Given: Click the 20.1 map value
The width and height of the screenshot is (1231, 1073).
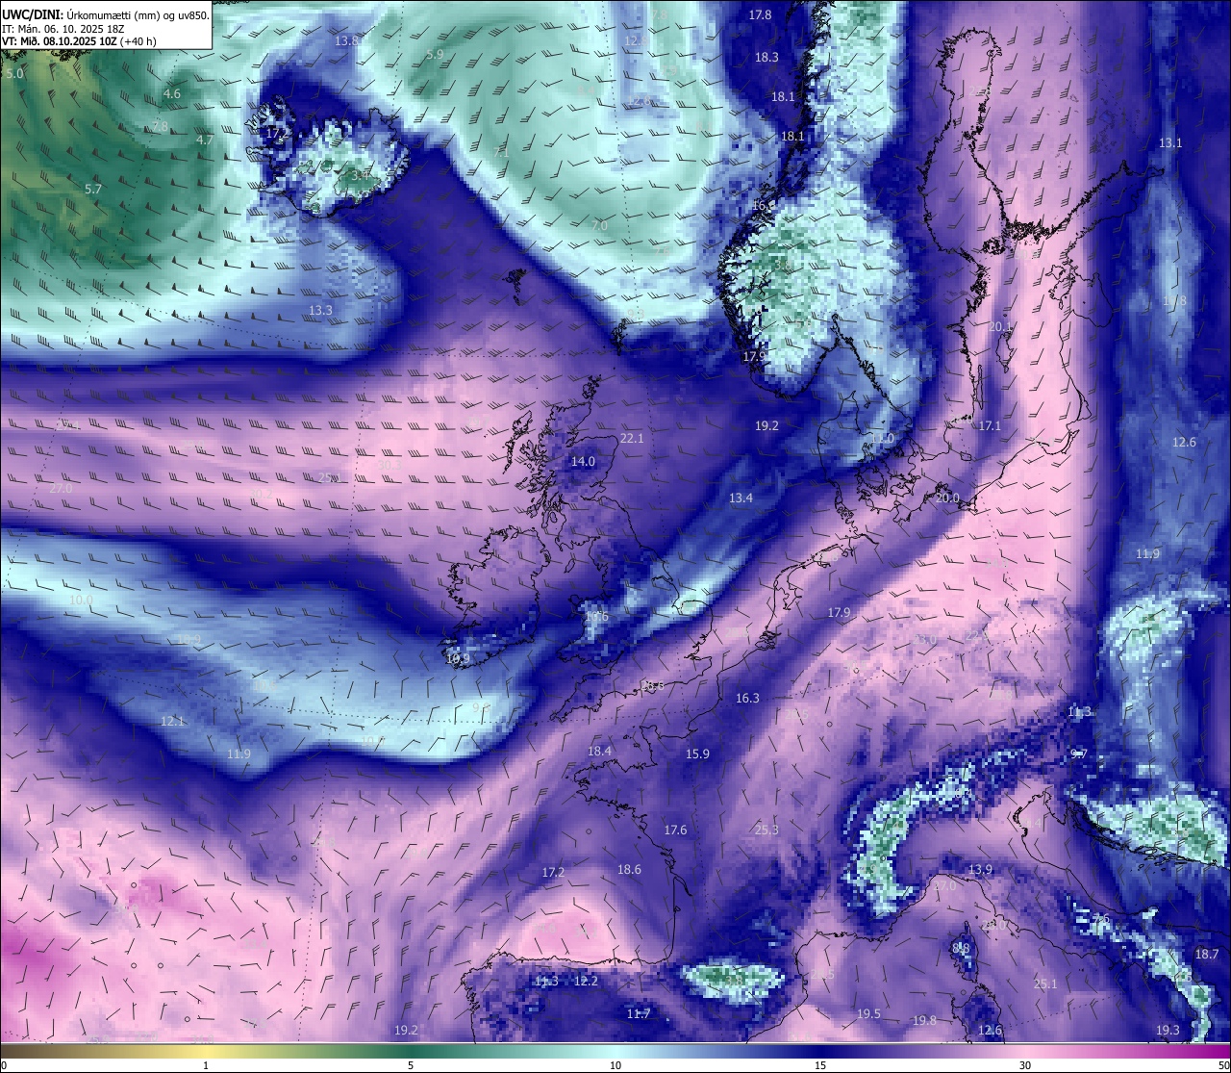Looking at the screenshot, I should click(x=1000, y=327).
